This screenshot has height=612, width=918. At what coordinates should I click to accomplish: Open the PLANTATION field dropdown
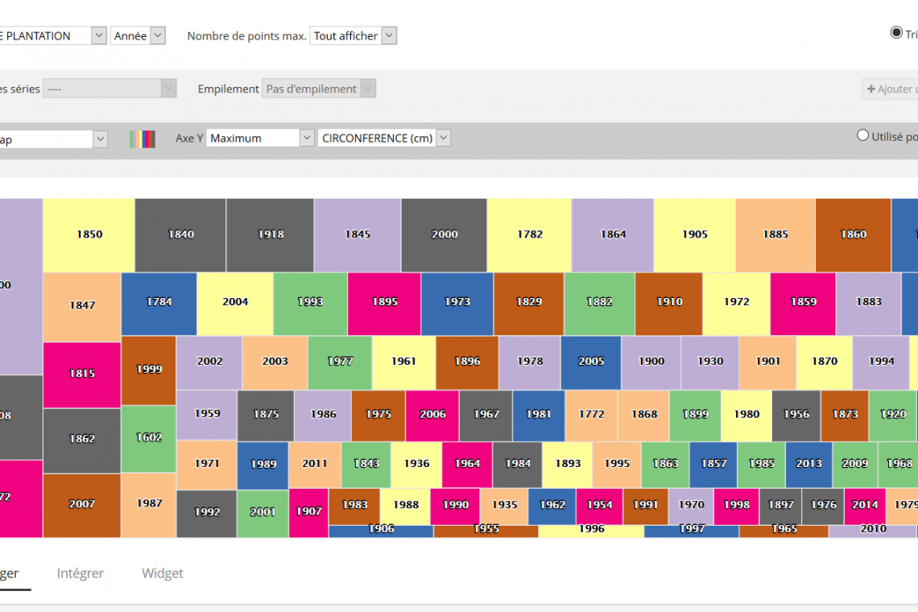(53, 35)
